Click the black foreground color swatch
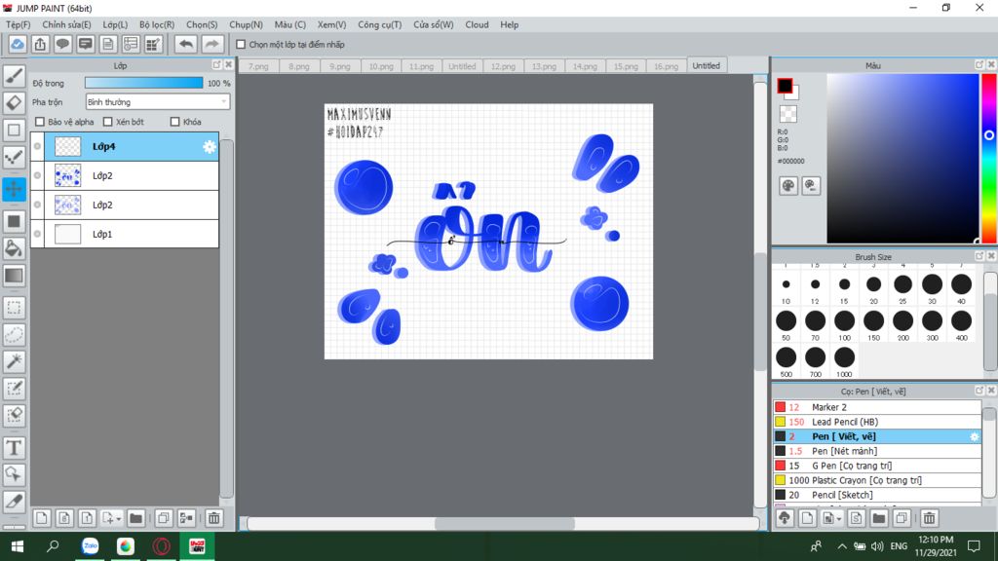Image resolution: width=998 pixels, height=561 pixels. click(x=785, y=86)
